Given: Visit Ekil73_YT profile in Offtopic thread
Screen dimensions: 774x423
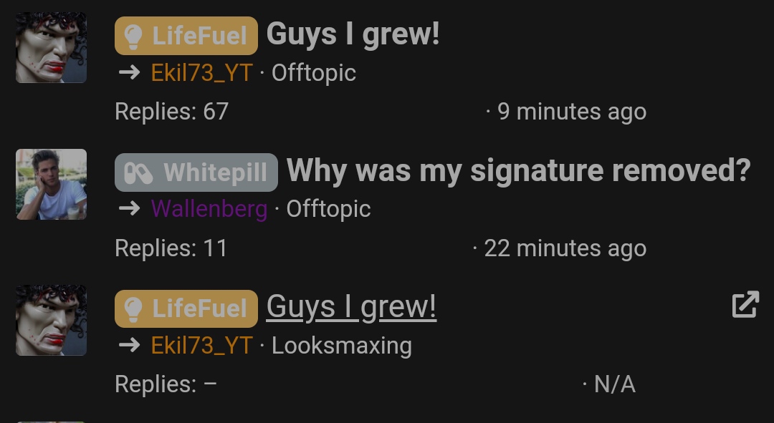Looking at the screenshot, I should [202, 73].
